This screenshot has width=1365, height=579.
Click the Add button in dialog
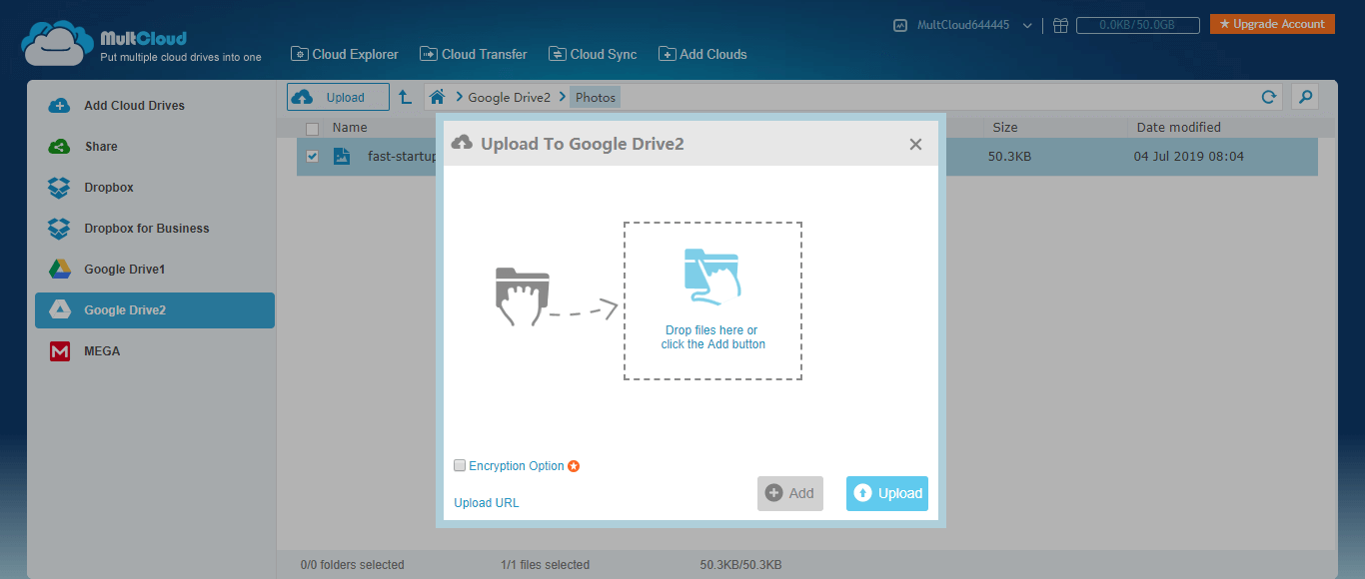click(x=790, y=493)
